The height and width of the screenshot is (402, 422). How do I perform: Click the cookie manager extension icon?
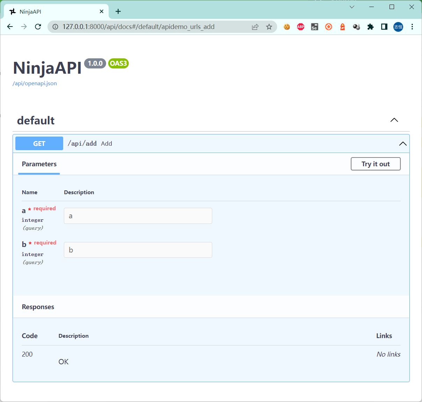[x=287, y=27]
